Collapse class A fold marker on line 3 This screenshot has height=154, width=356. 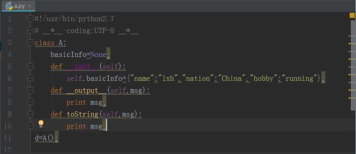30,43
